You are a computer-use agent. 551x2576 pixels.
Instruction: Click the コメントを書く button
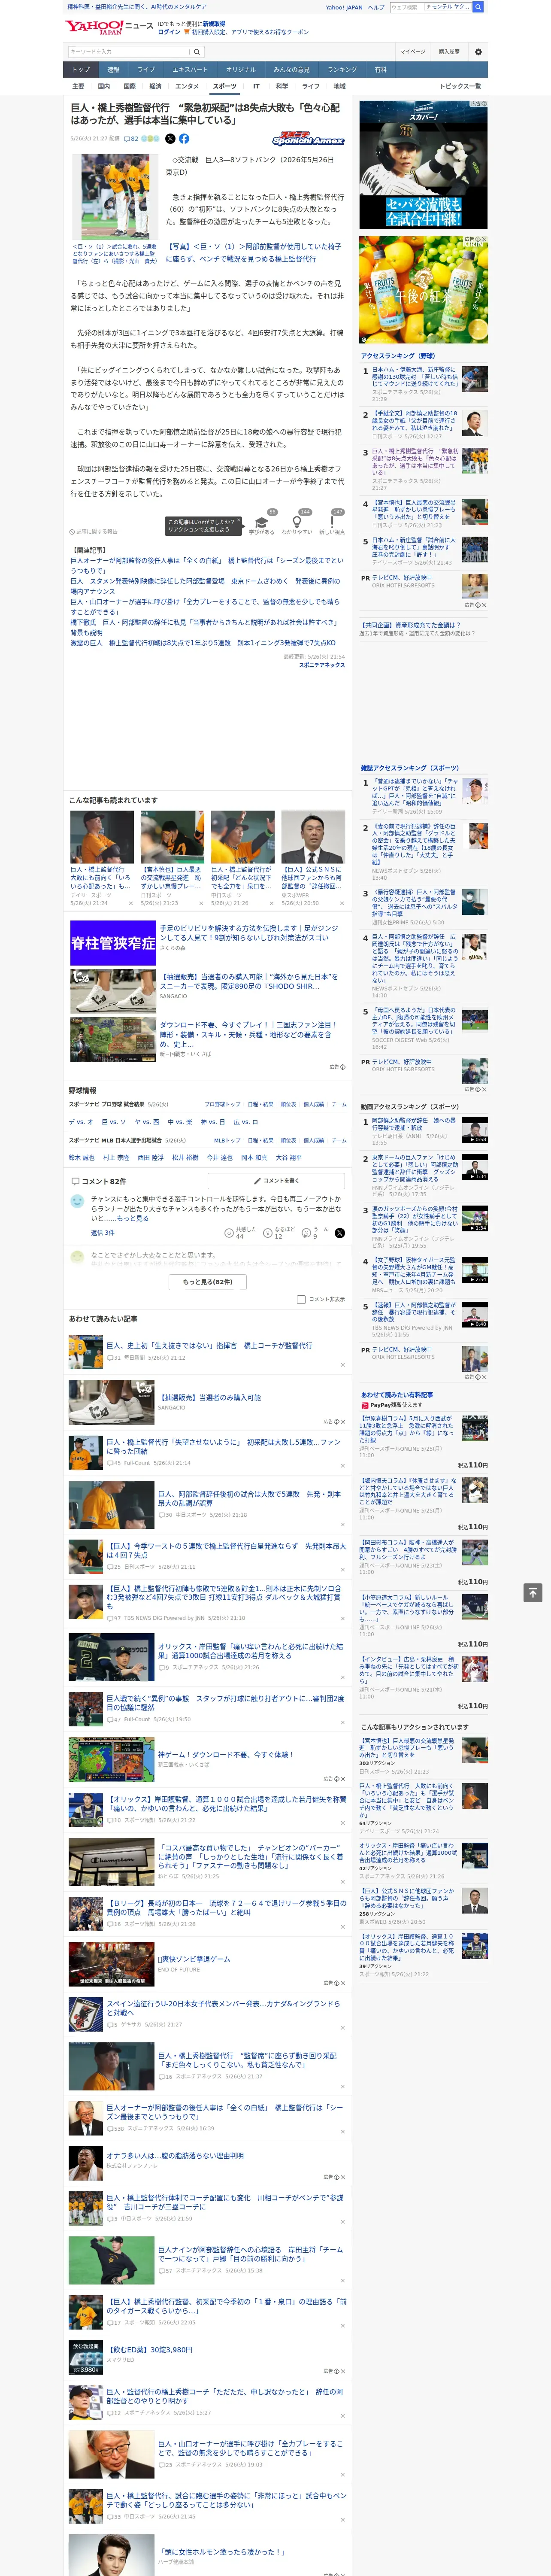pos(276,1181)
